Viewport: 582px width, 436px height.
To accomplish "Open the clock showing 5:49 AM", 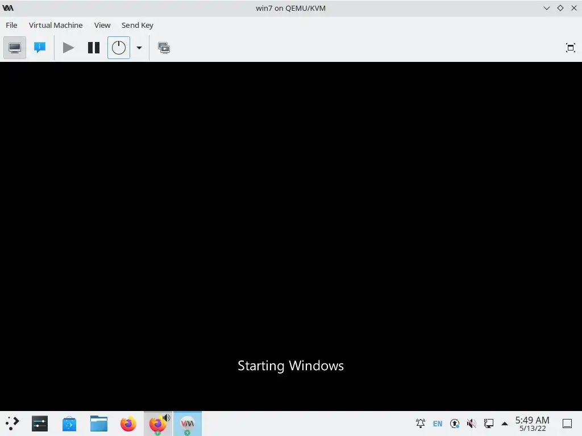I will pyautogui.click(x=532, y=424).
